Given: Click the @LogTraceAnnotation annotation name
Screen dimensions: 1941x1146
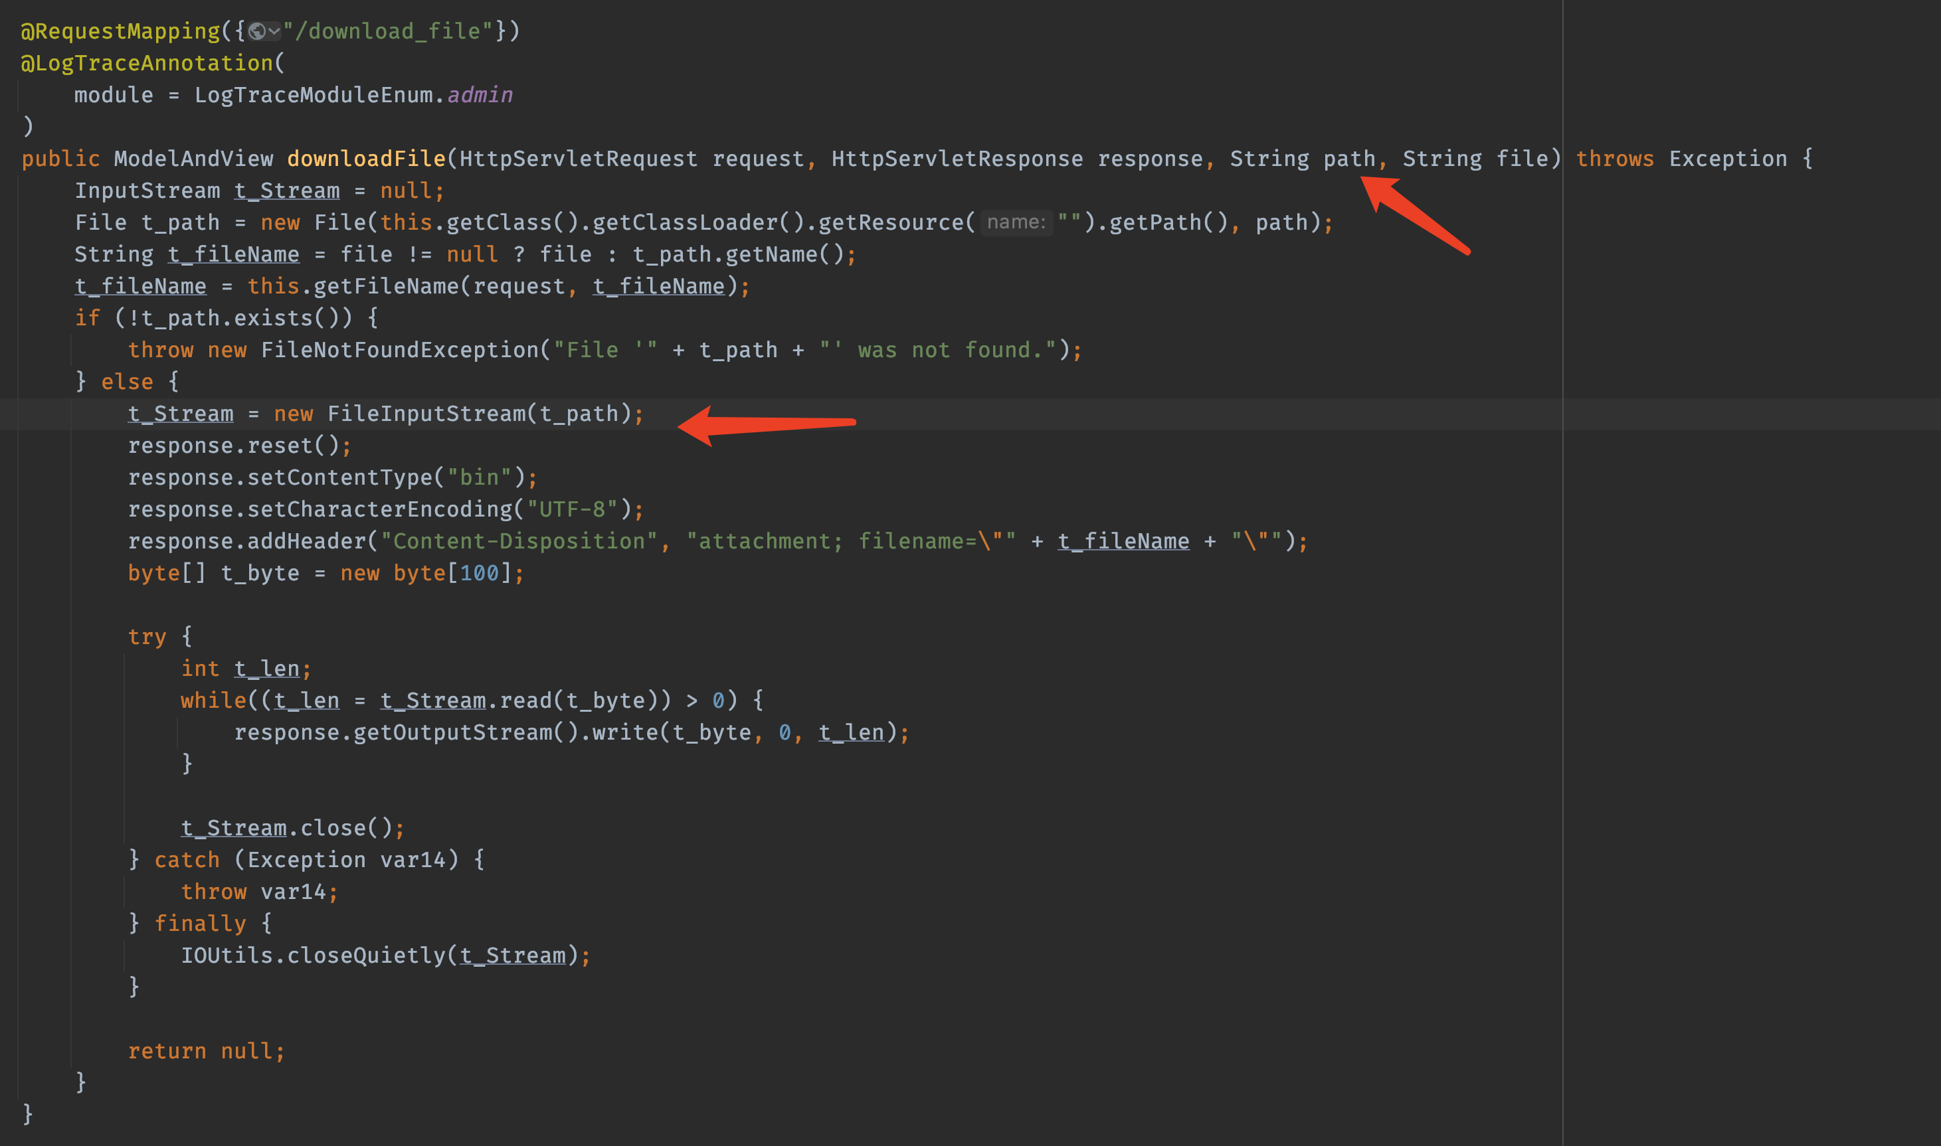Looking at the screenshot, I should pos(147,63).
